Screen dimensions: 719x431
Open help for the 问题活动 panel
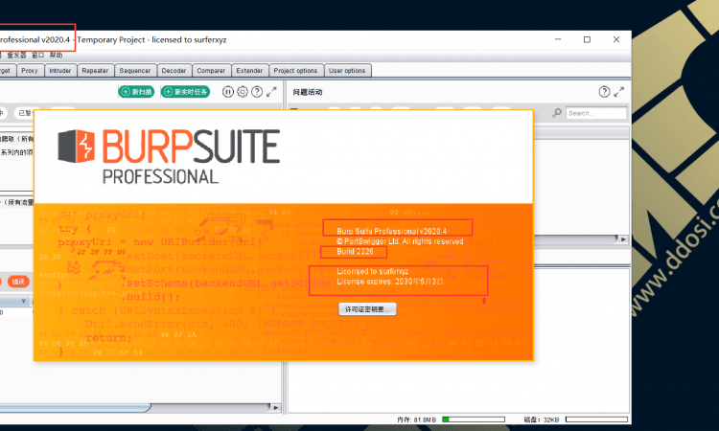tap(604, 92)
